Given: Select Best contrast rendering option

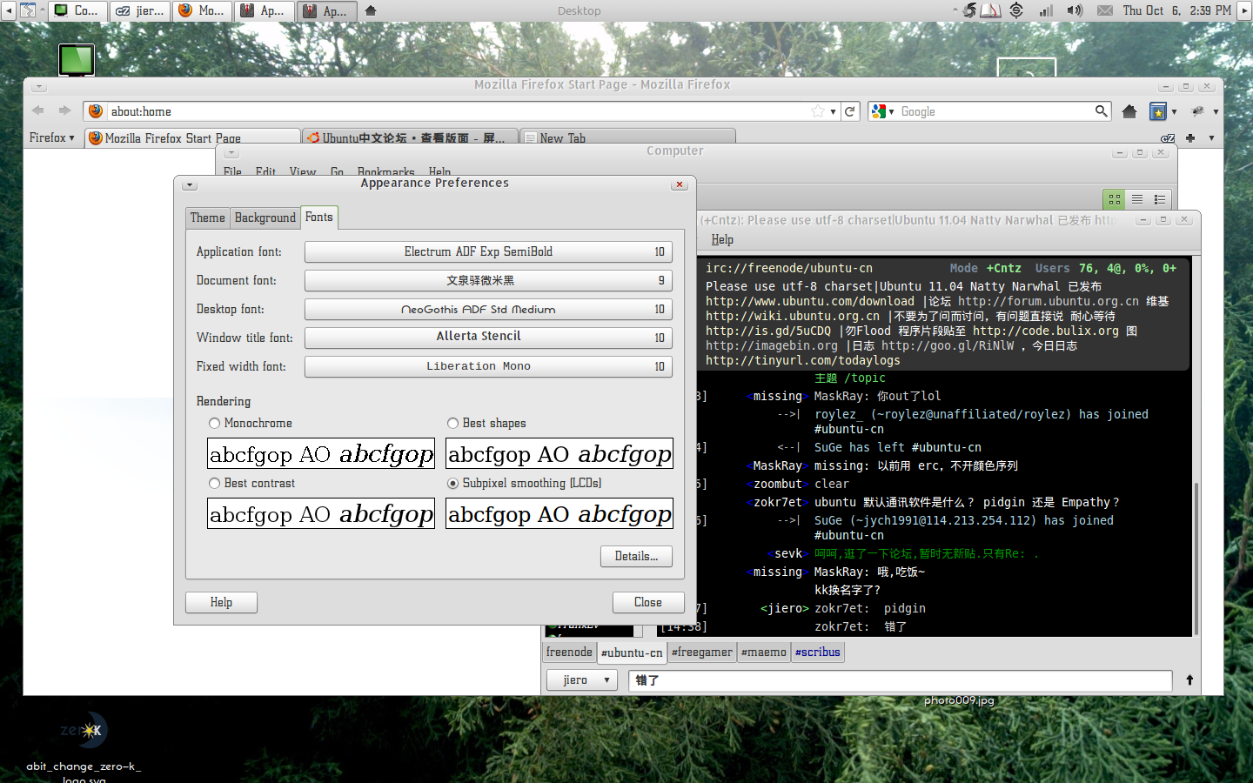Looking at the screenshot, I should pos(214,483).
